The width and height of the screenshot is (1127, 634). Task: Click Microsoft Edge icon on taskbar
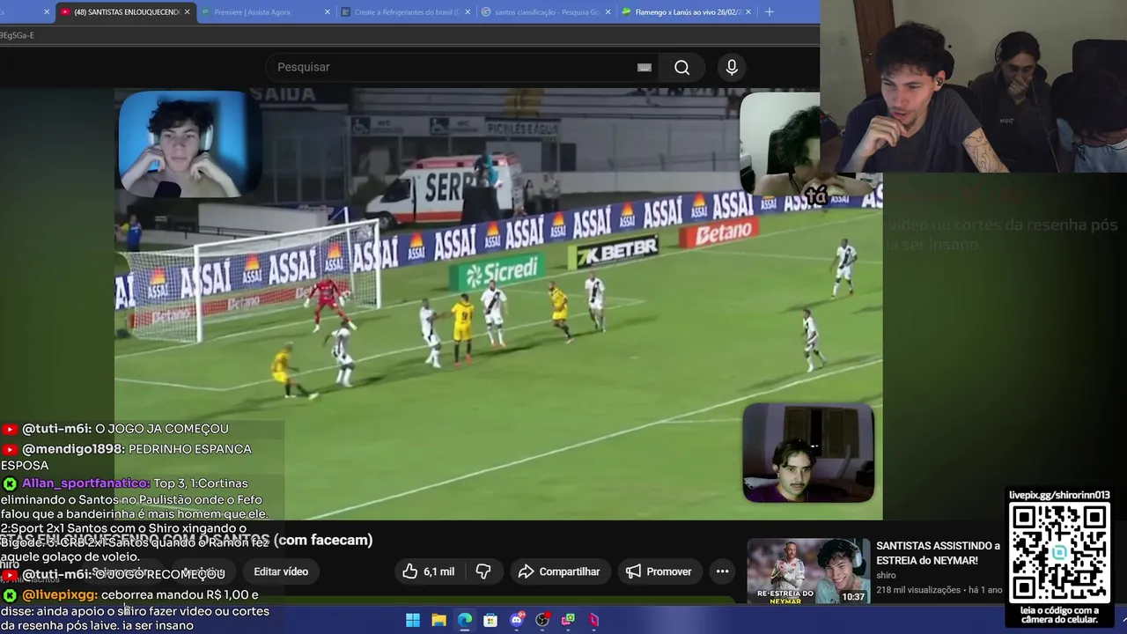click(465, 620)
